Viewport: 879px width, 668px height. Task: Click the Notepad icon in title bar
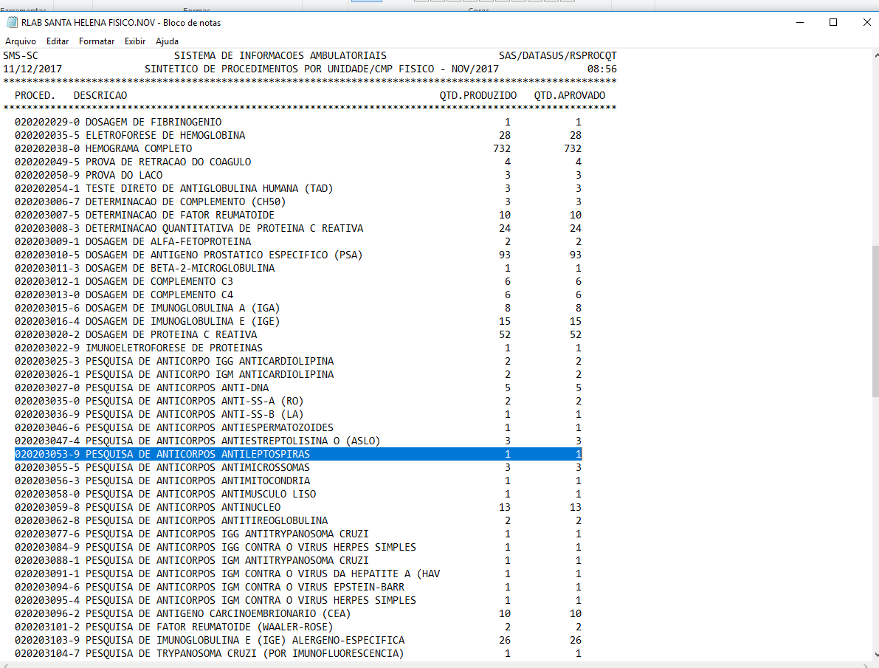[x=12, y=22]
